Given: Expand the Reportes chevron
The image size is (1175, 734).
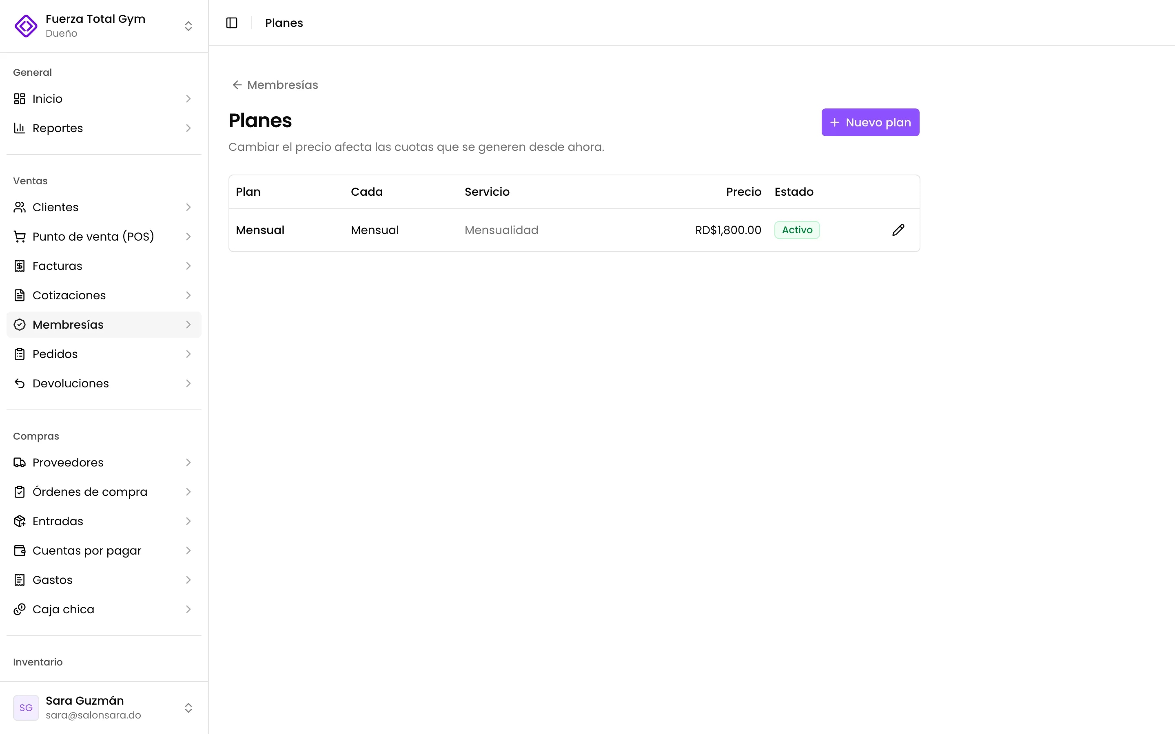Looking at the screenshot, I should (188, 128).
